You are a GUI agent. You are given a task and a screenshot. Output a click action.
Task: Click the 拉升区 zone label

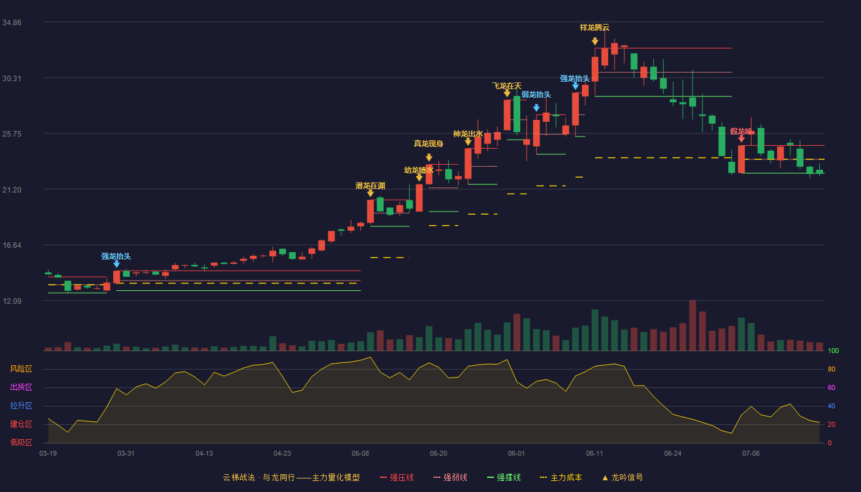point(21,406)
